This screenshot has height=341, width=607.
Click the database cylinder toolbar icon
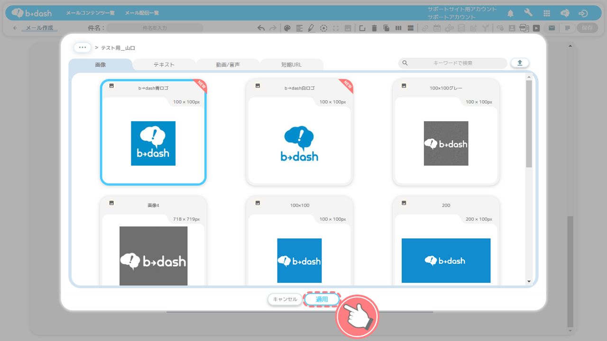[x=461, y=28]
